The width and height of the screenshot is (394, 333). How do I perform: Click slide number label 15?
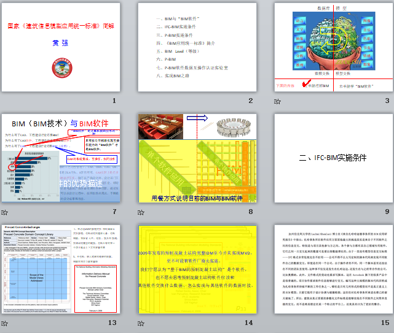[385, 323]
